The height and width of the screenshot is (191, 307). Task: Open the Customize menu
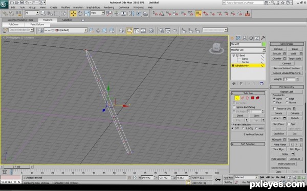124,8
